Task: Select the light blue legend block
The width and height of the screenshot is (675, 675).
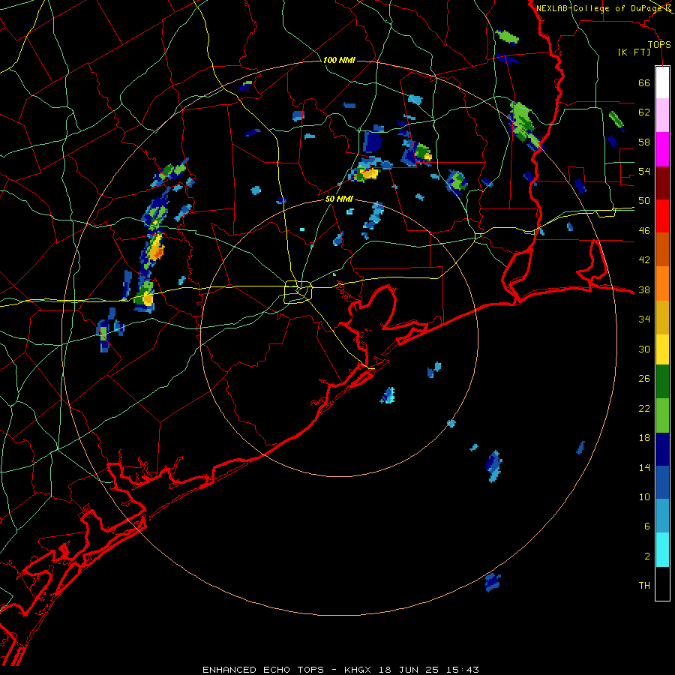Action: [662, 516]
